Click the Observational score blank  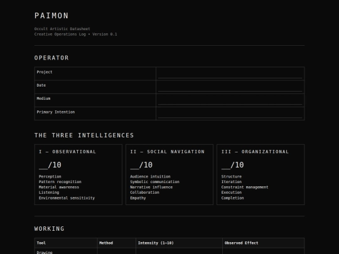(x=43, y=165)
